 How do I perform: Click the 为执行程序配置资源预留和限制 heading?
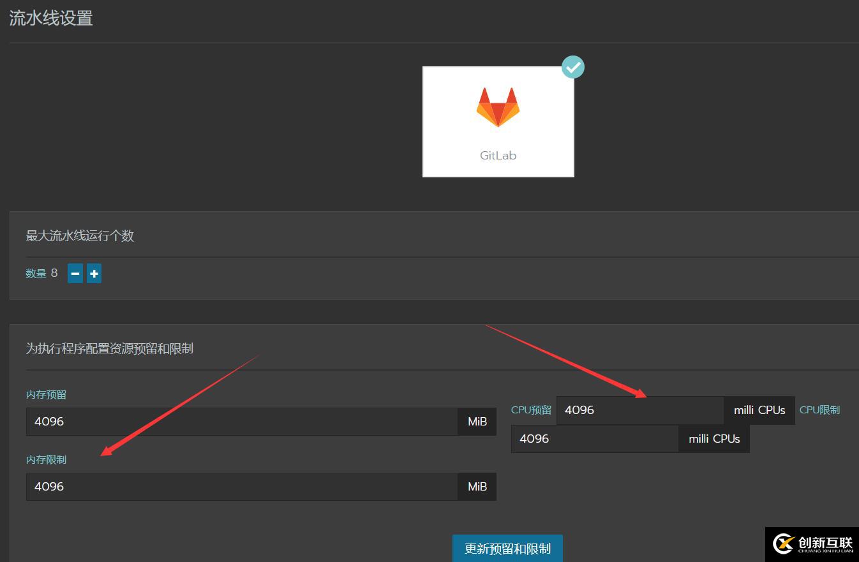coord(109,348)
